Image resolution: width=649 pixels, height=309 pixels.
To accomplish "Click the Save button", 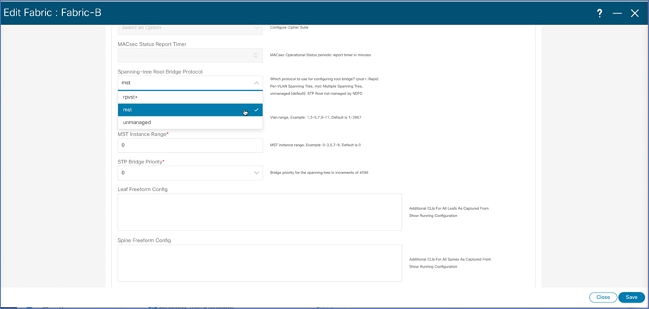I will (x=631, y=297).
